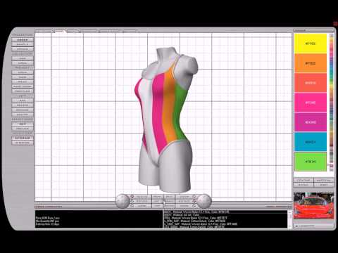Image resolution: width=338 pixels, height=253 pixels.
Task: Open the MATERIAL panel button
Action: click(324, 181)
